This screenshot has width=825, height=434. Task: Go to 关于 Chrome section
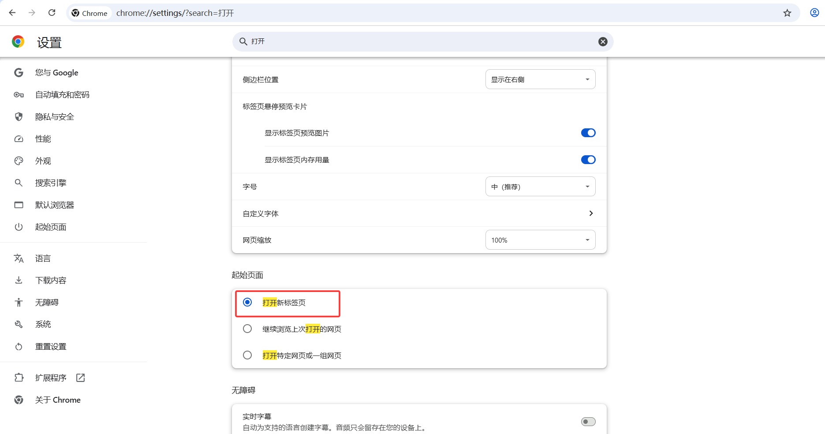tap(57, 400)
